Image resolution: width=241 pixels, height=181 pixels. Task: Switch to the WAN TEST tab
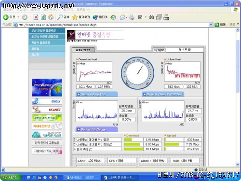83,50
